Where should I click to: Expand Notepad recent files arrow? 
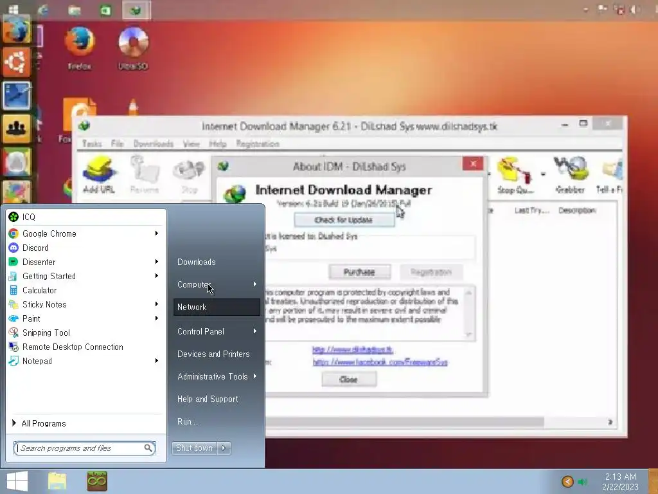pos(157,361)
